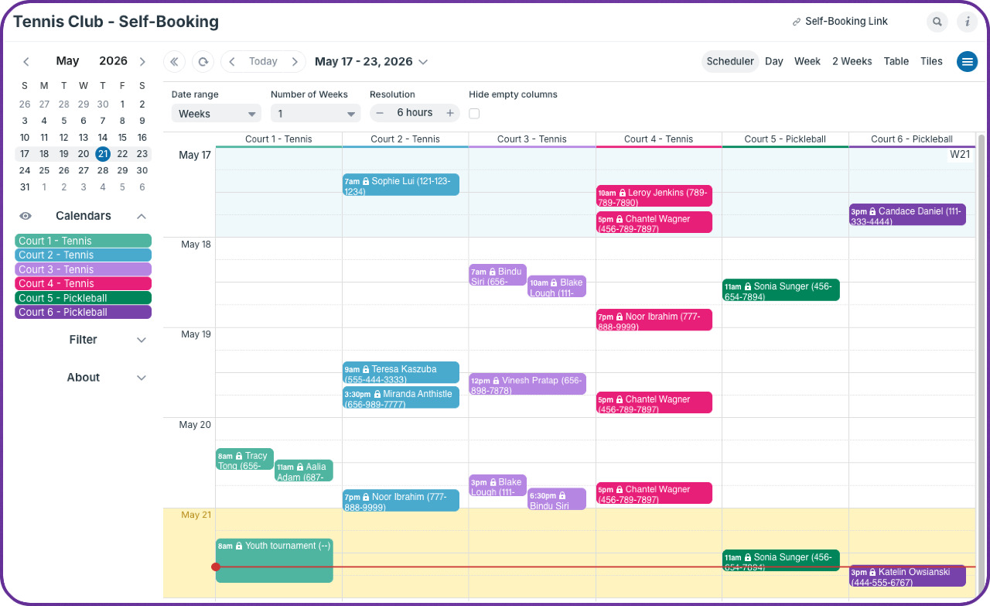Open Sophie Lui 7am booking
The height and width of the screenshot is (606, 990).
401,184
